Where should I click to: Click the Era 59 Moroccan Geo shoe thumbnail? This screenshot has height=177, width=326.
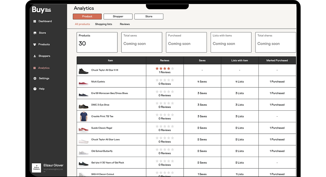83,95
